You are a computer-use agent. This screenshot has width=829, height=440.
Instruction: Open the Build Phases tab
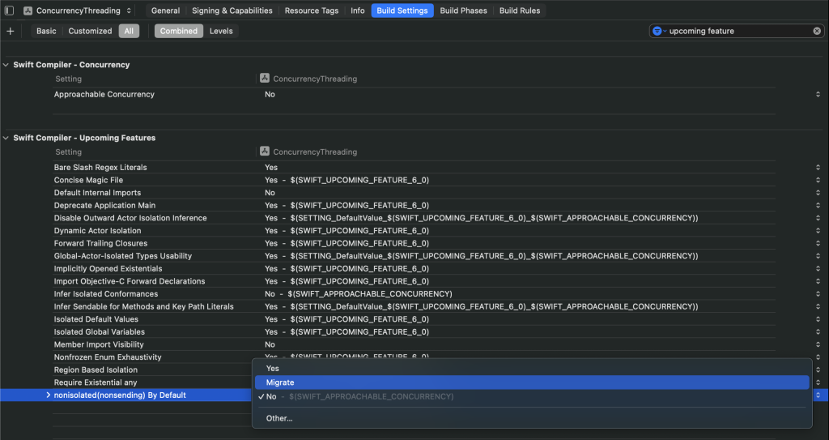464,11
